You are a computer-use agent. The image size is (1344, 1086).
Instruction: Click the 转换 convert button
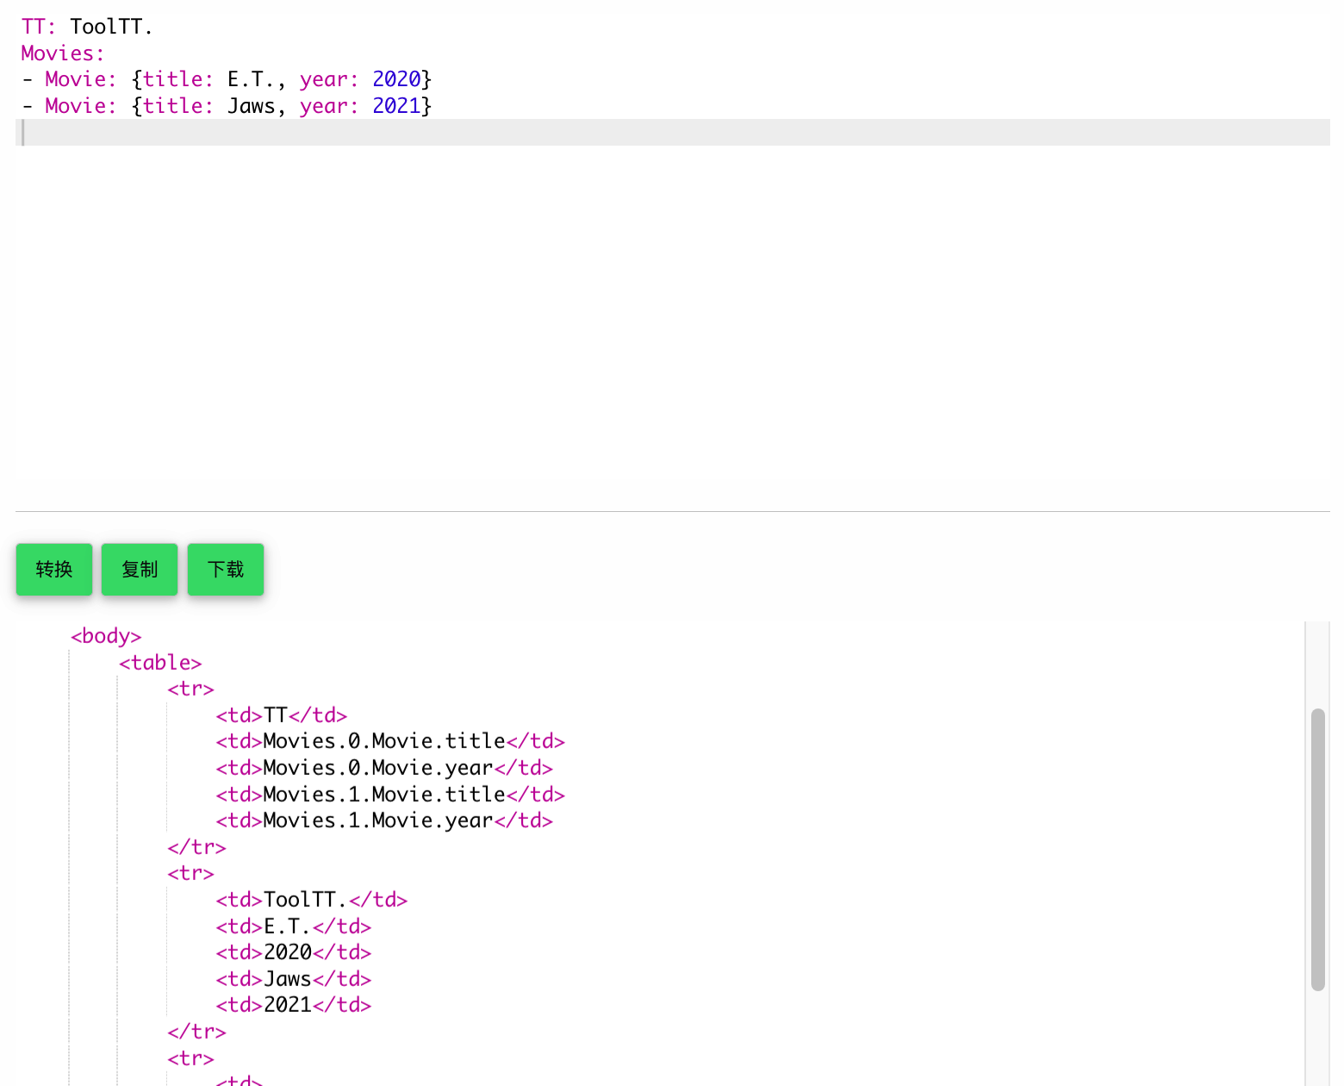(x=53, y=569)
